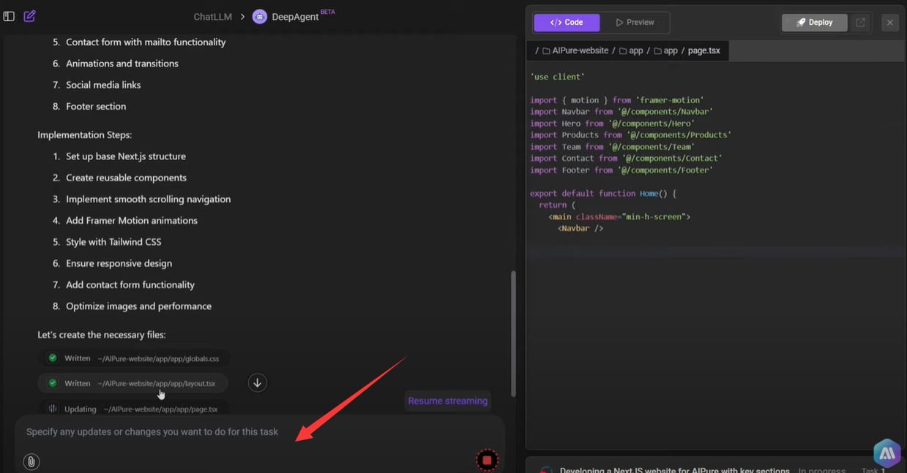907x473 pixels.
Task: Click the Contact import code line
Action: coord(626,159)
